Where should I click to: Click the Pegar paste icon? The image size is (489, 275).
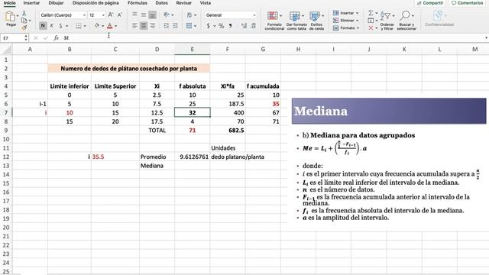click(10, 17)
